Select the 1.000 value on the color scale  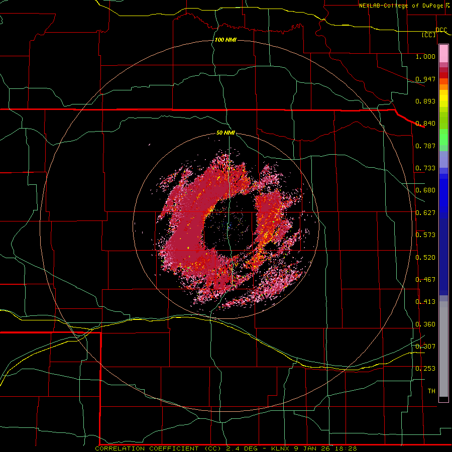(425, 56)
